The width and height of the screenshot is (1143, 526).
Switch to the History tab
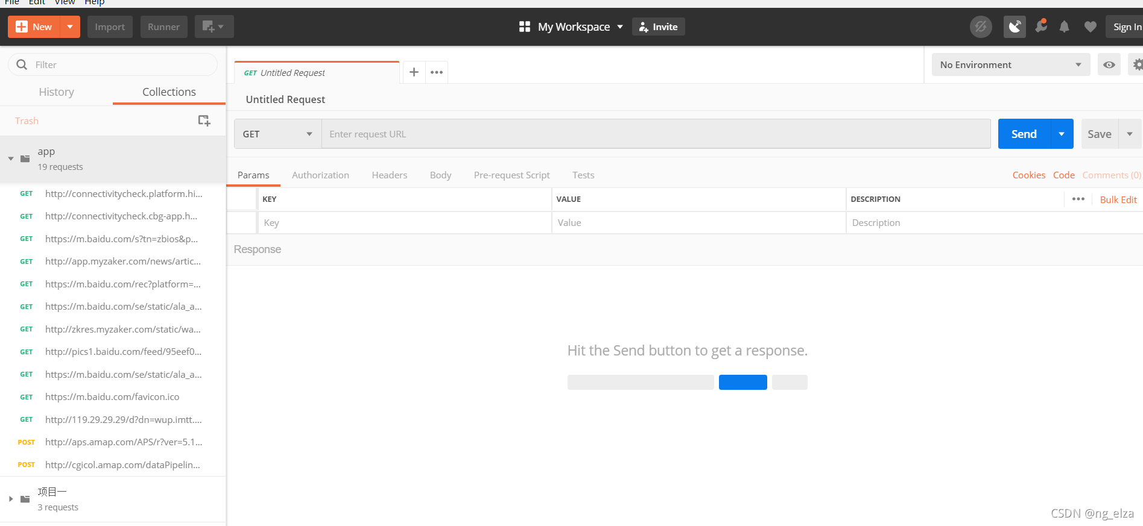57,92
